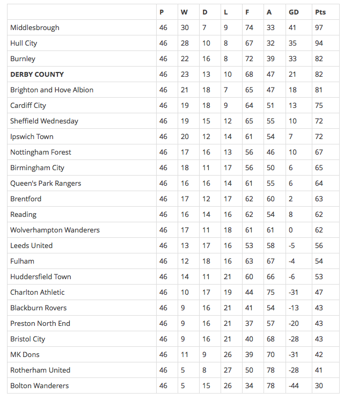Click Bolton Wanderers' -44 goal difference

click(294, 386)
